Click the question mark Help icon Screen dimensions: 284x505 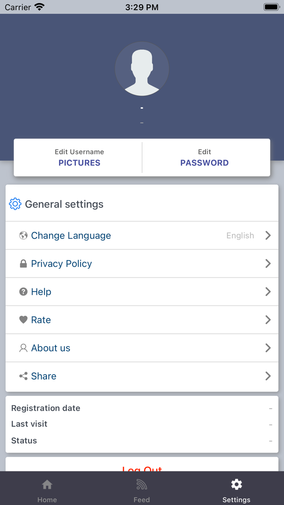[x=24, y=291]
